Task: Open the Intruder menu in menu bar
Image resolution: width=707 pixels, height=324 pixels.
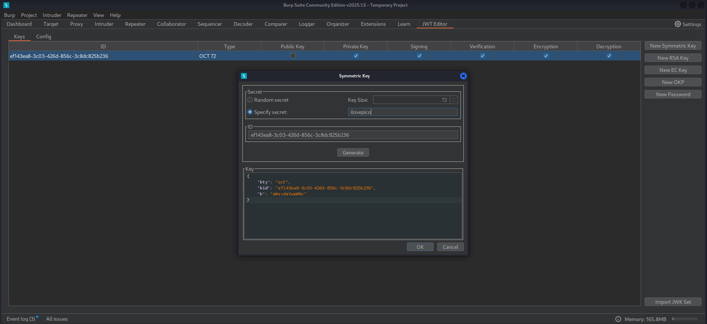Action: (x=52, y=15)
